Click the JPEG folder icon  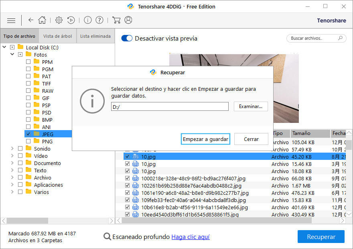click(37, 134)
